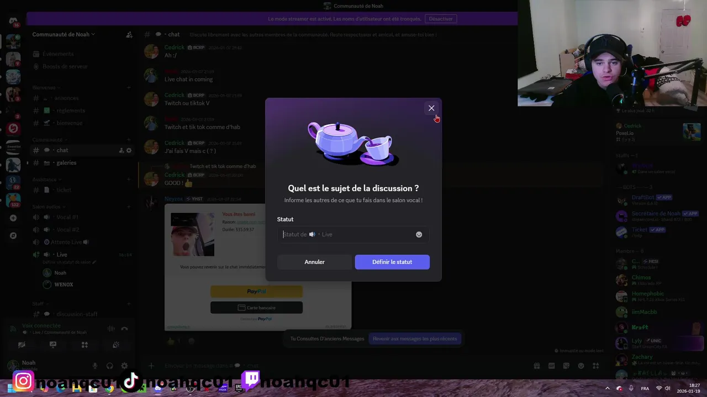707x397 pixels.
Task: Open the activities icon in voice panel
Action: (x=85, y=345)
